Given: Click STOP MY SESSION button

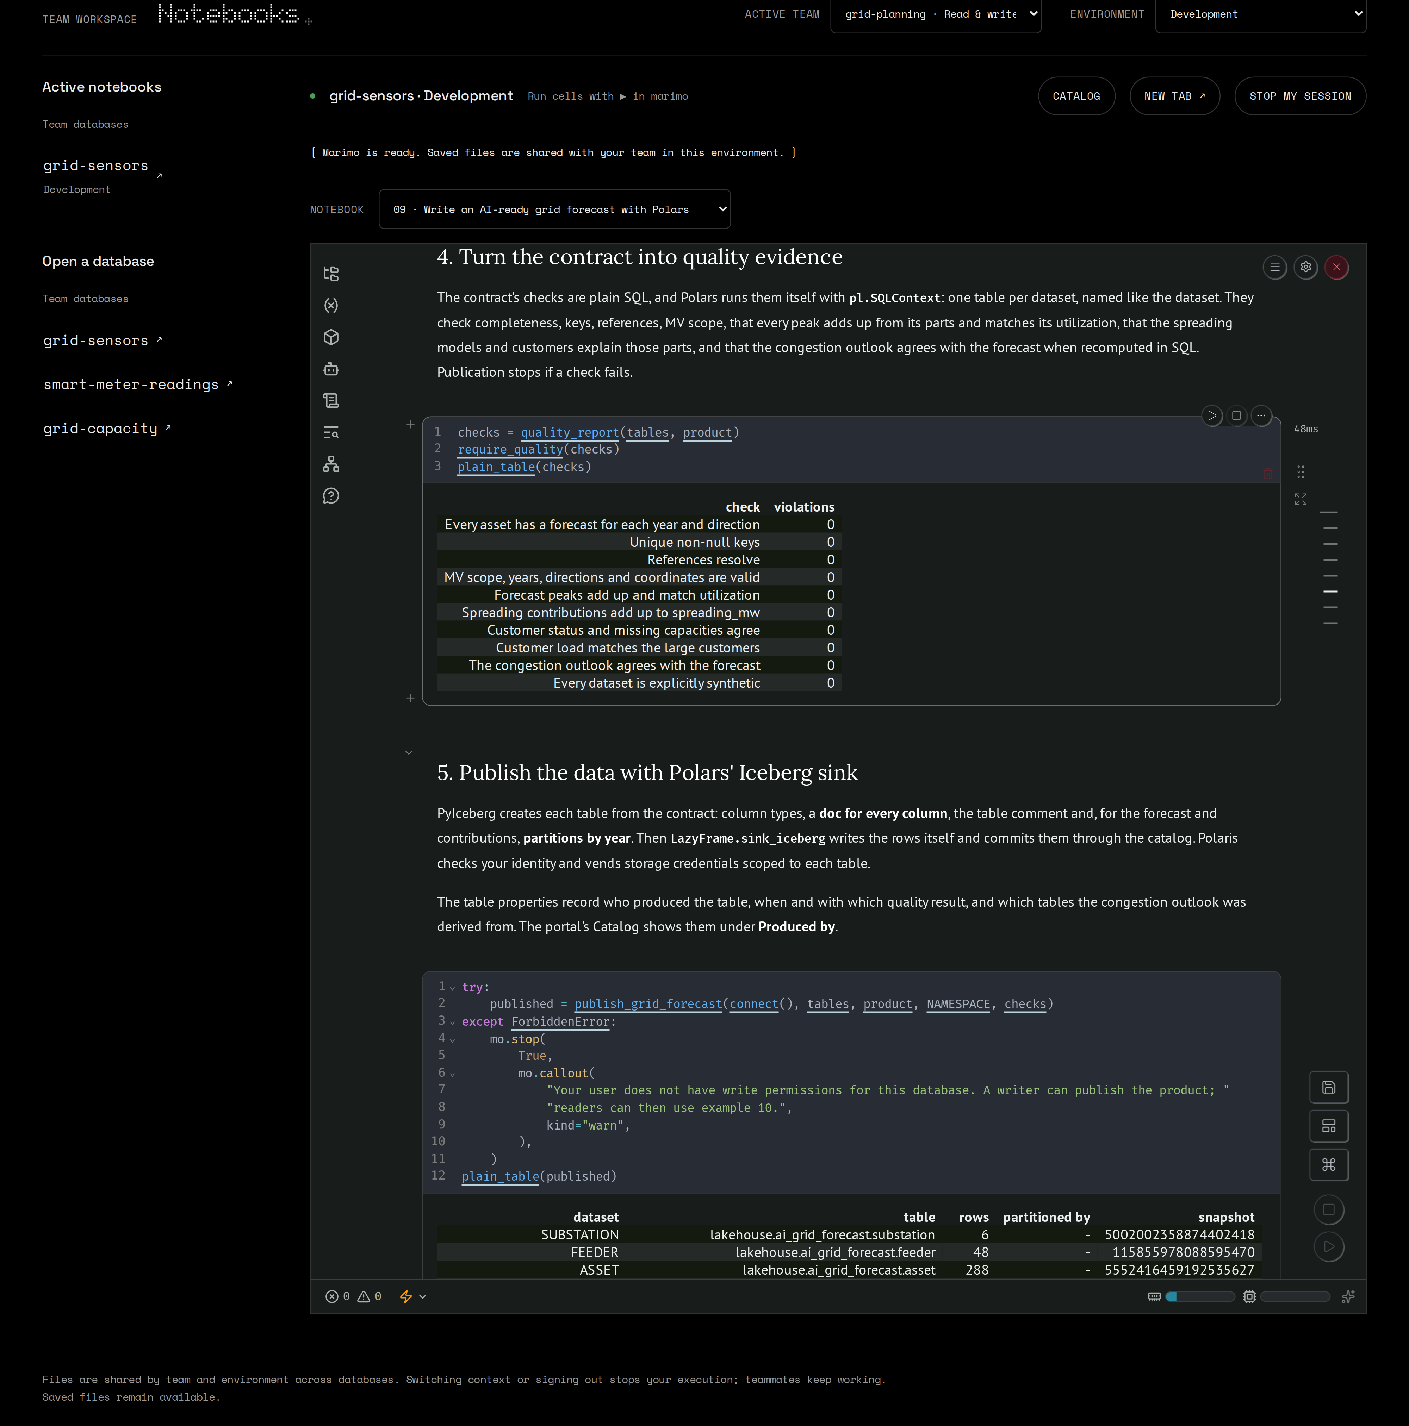Looking at the screenshot, I should tap(1301, 96).
